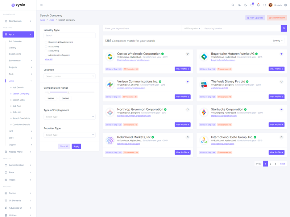Image resolution: width=290 pixels, height=217 pixels.
Task: Click the Apply filter button
Action: click(76, 146)
